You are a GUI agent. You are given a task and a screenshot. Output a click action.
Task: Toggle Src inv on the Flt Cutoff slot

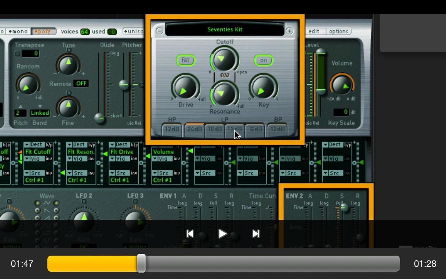pyautogui.click(x=49, y=173)
